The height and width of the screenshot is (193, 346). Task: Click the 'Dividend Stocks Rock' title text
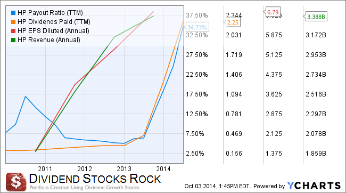click(x=95, y=179)
